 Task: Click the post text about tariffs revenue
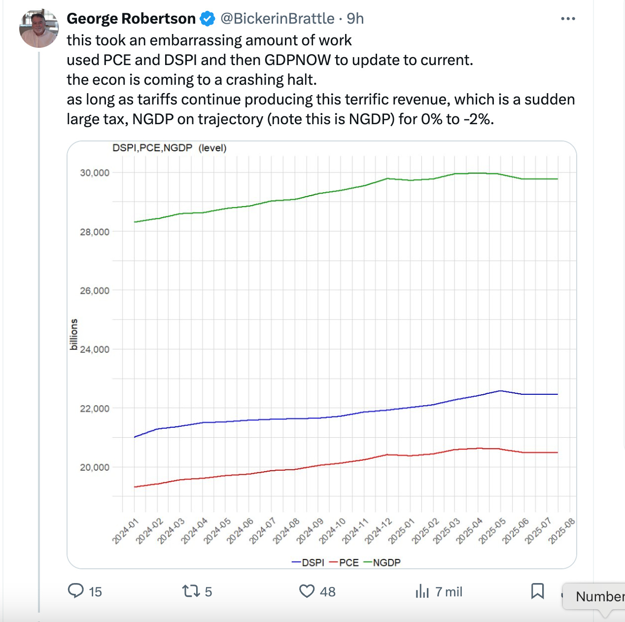point(321,109)
